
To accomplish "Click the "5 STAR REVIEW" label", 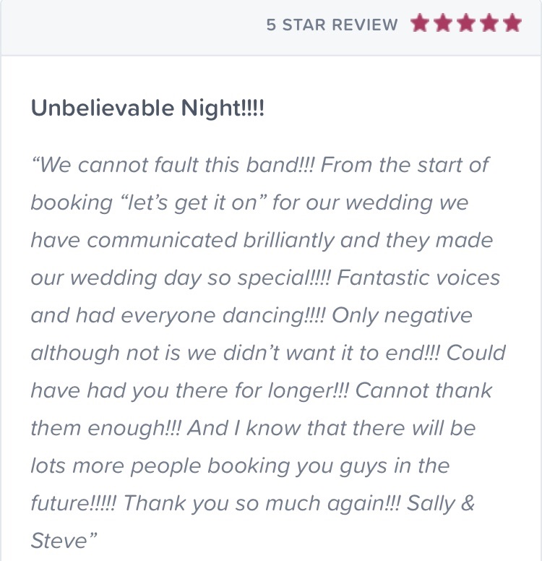I will [x=332, y=25].
